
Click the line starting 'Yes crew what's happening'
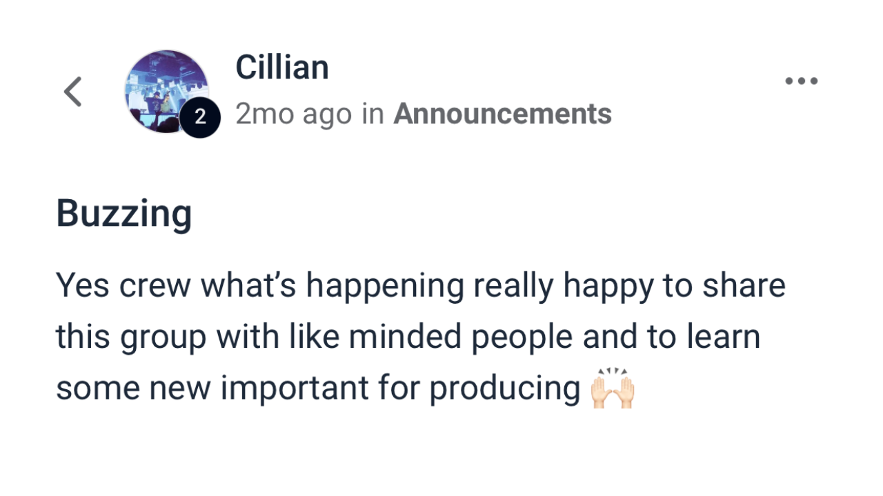pyautogui.click(x=421, y=286)
